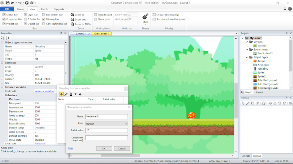This screenshot has width=293, height=164.
Task: Collapse the Layouts folder
Action: 247,42
